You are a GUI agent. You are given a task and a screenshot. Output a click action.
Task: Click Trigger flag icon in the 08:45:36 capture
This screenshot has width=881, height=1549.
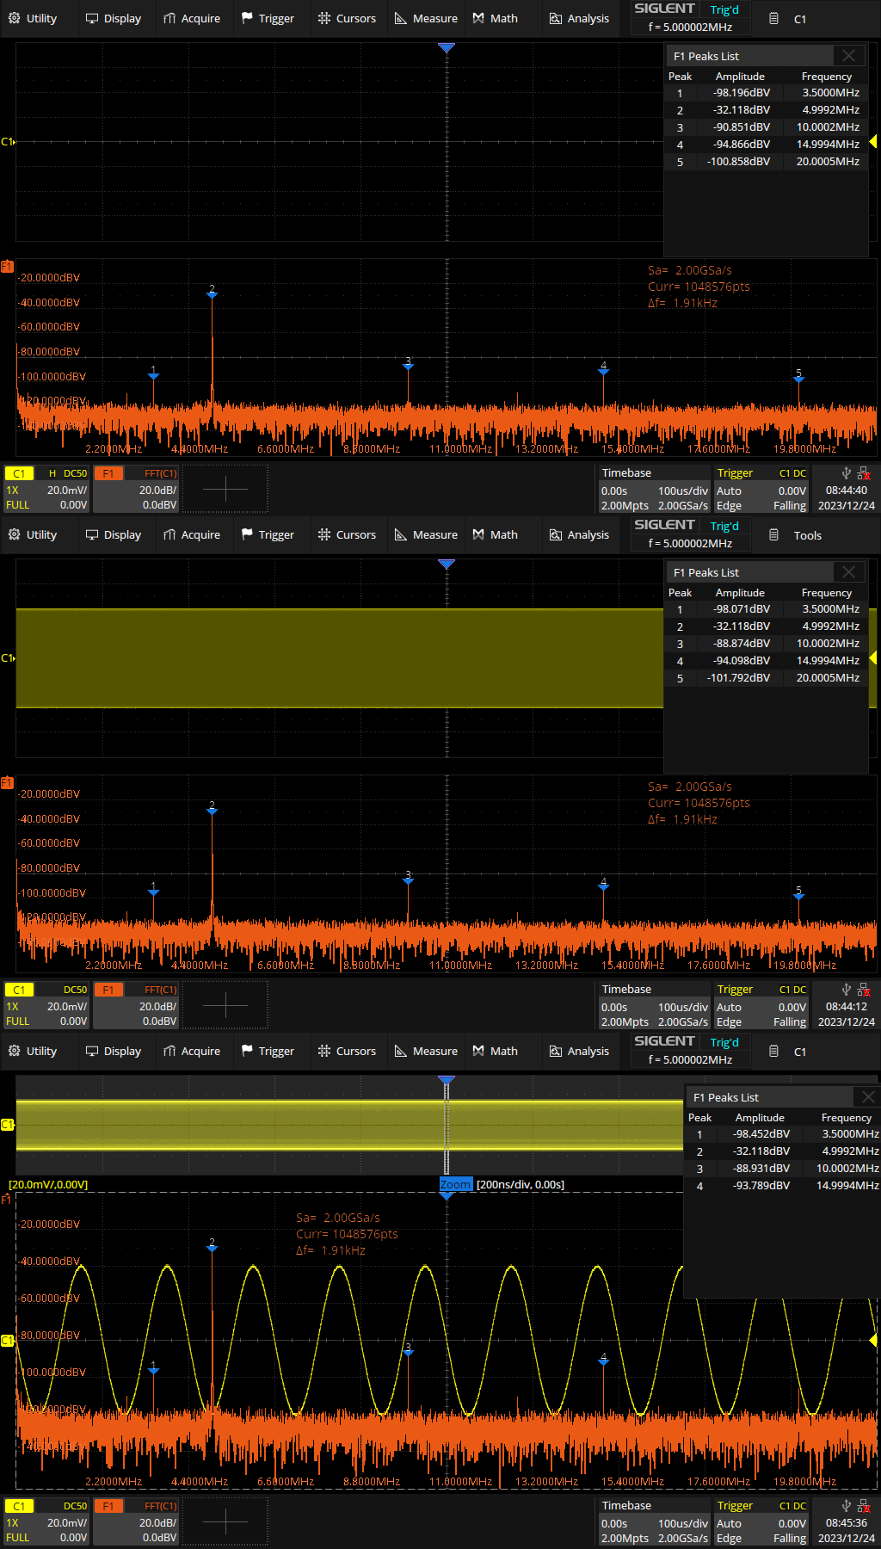[x=247, y=1051]
